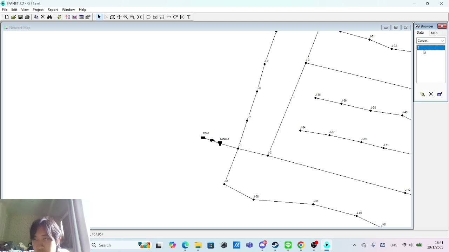Click the RS-1 reservoir on map
Image resolution: width=449 pixels, height=252 pixels.
tap(203, 138)
